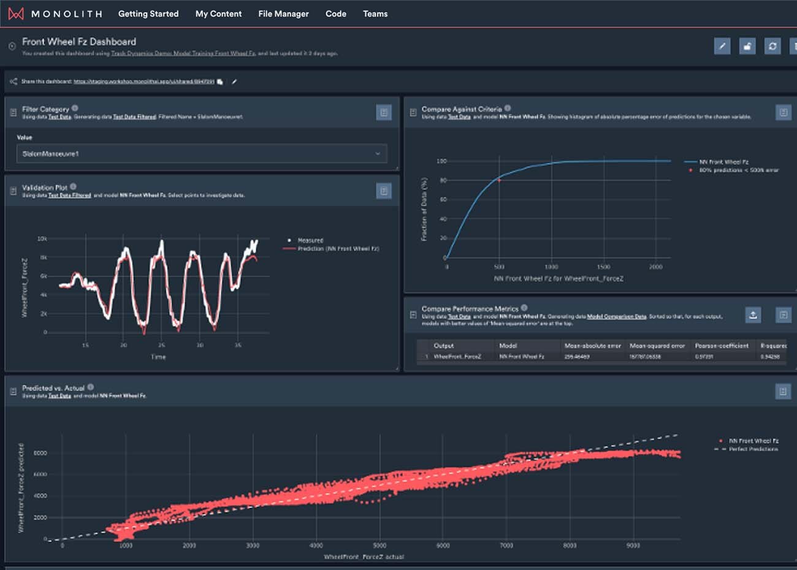Open Test Data Filtered link in Validation Plot
Image resolution: width=797 pixels, height=570 pixels.
pos(69,196)
